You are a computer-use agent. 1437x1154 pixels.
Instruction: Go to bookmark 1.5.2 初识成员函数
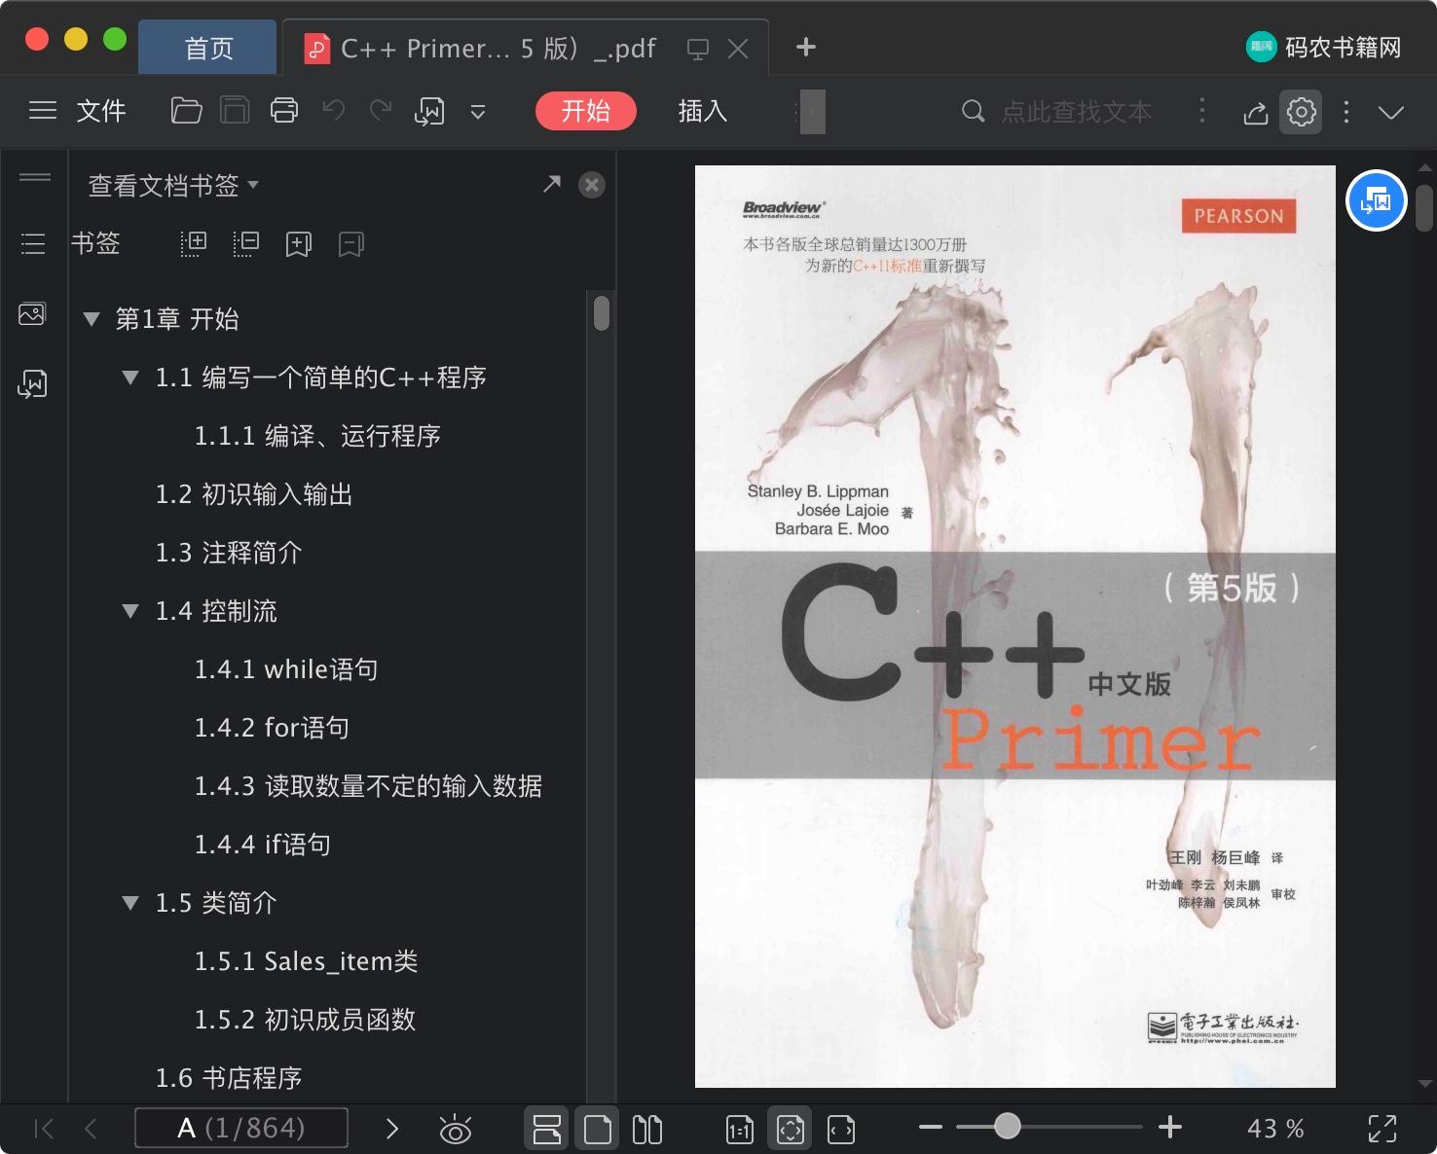tap(305, 1020)
